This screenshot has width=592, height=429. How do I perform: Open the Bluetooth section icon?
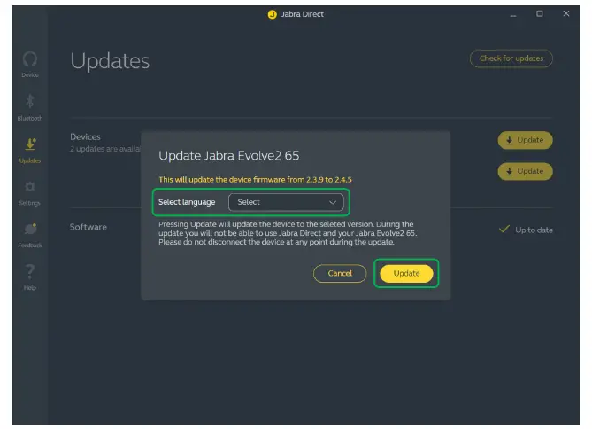(30, 101)
